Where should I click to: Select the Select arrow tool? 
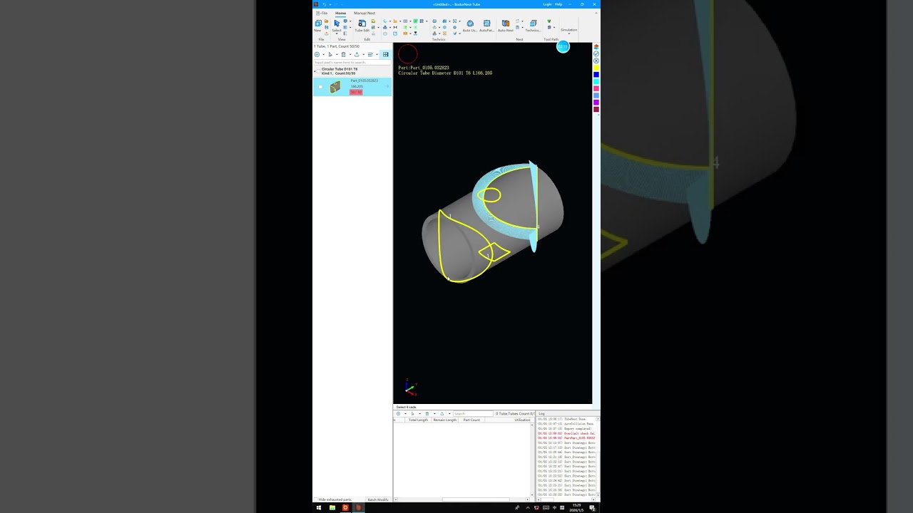pos(337,24)
